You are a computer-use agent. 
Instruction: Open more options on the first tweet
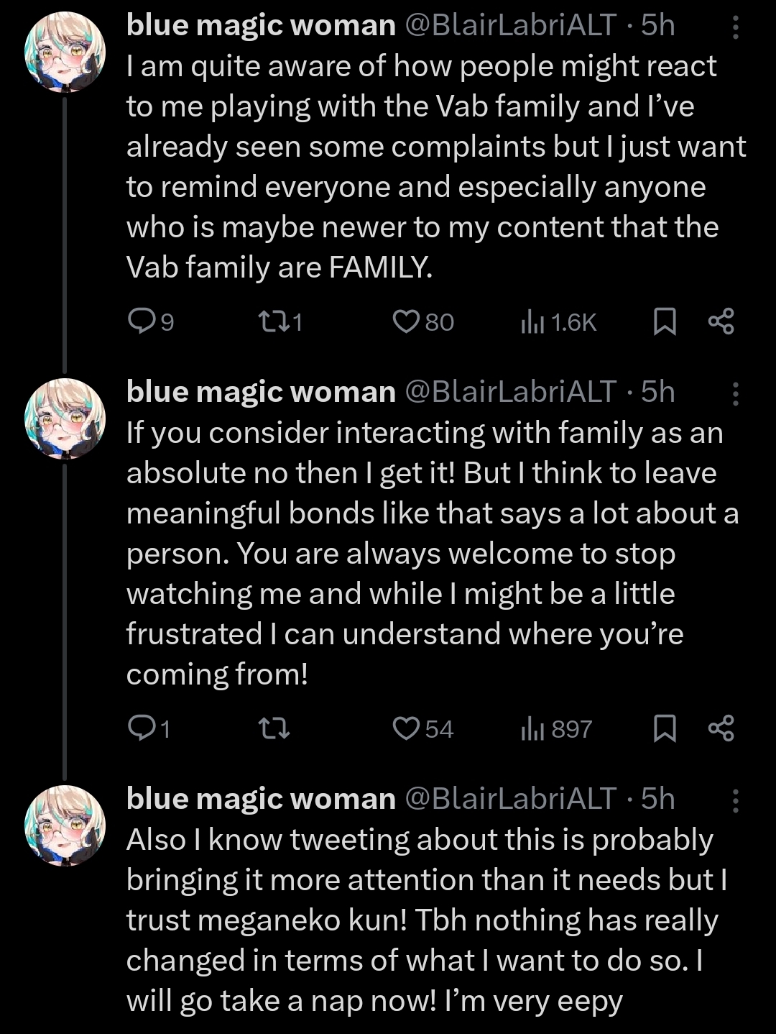[x=735, y=28]
